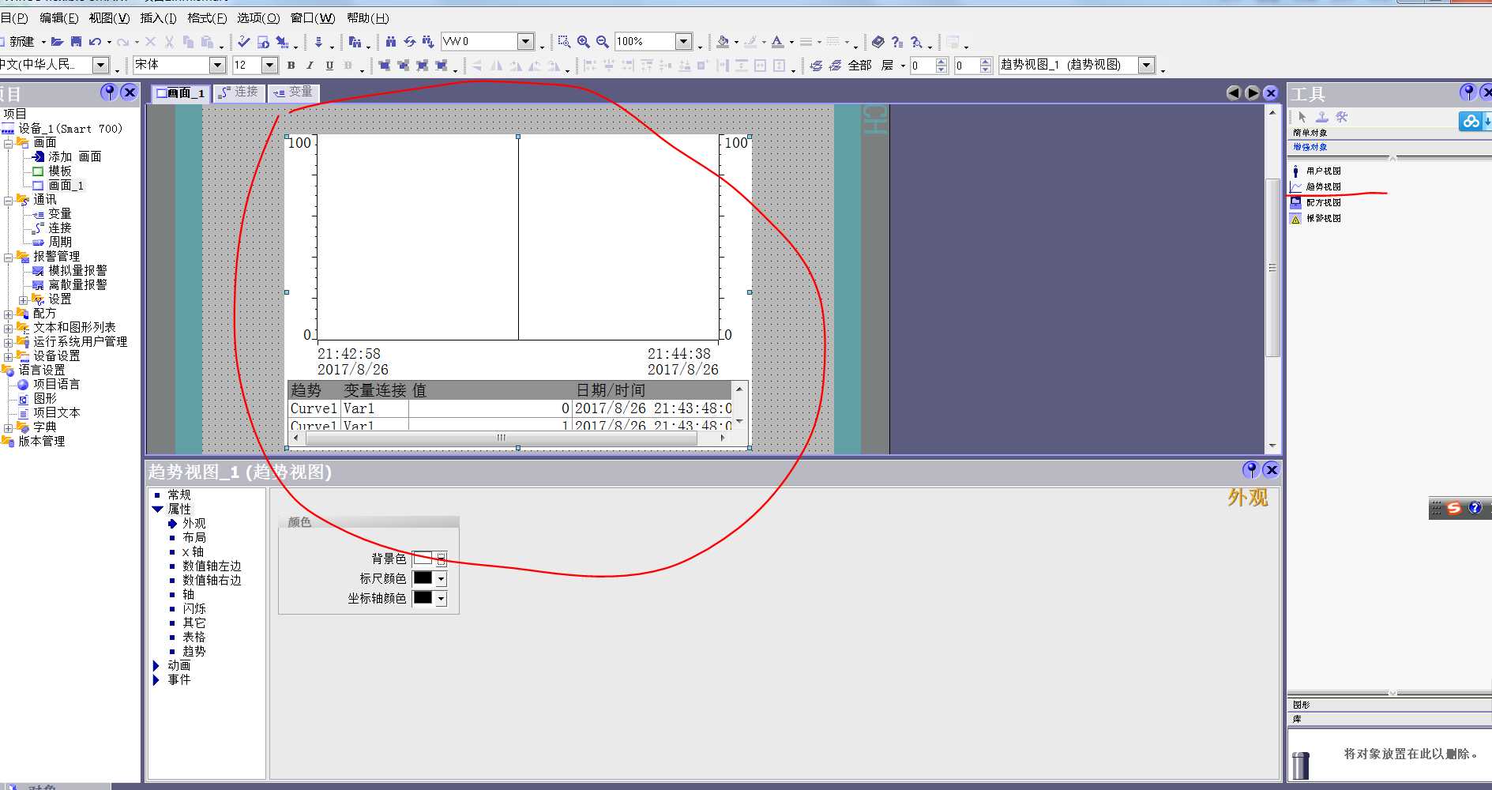Screen dimensions: 1492x790
Task: Click the Zoom to selection icon
Action: tap(564, 42)
